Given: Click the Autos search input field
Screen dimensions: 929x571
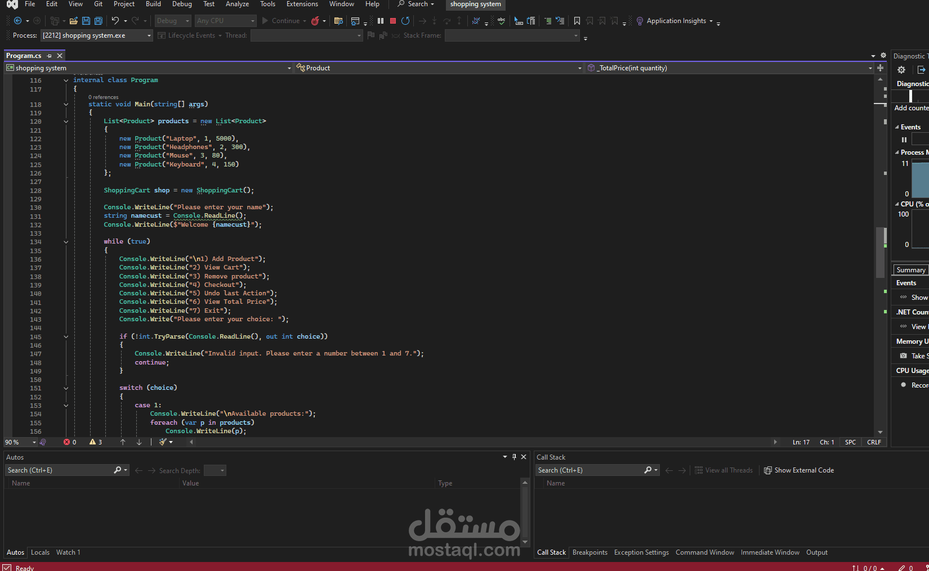Looking at the screenshot, I should [59, 470].
